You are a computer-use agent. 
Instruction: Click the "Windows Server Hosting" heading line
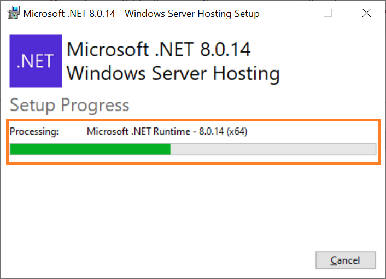click(x=173, y=74)
